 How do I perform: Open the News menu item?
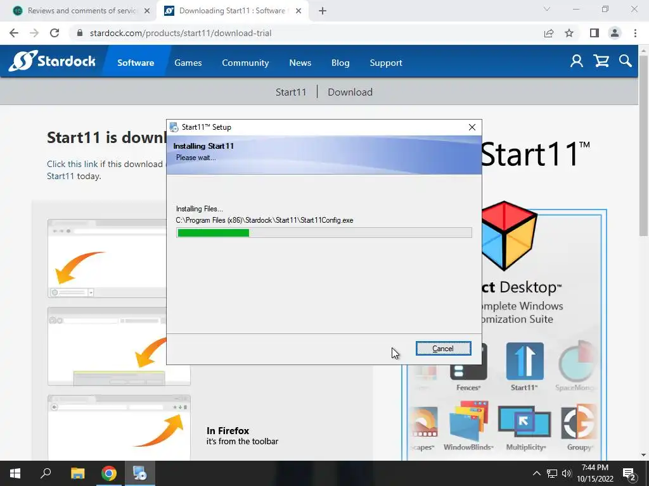300,63
